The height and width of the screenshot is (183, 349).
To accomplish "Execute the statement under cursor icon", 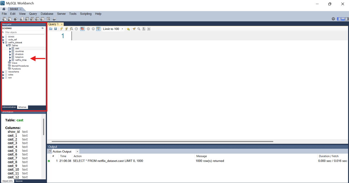I will coord(66,29).
